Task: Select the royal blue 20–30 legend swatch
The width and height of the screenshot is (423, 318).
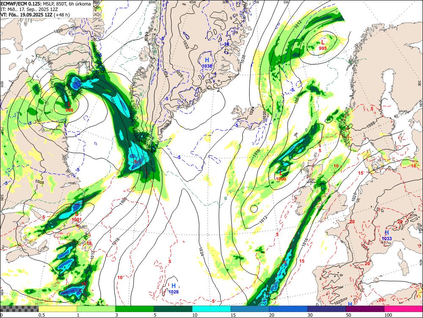Action: (288, 309)
